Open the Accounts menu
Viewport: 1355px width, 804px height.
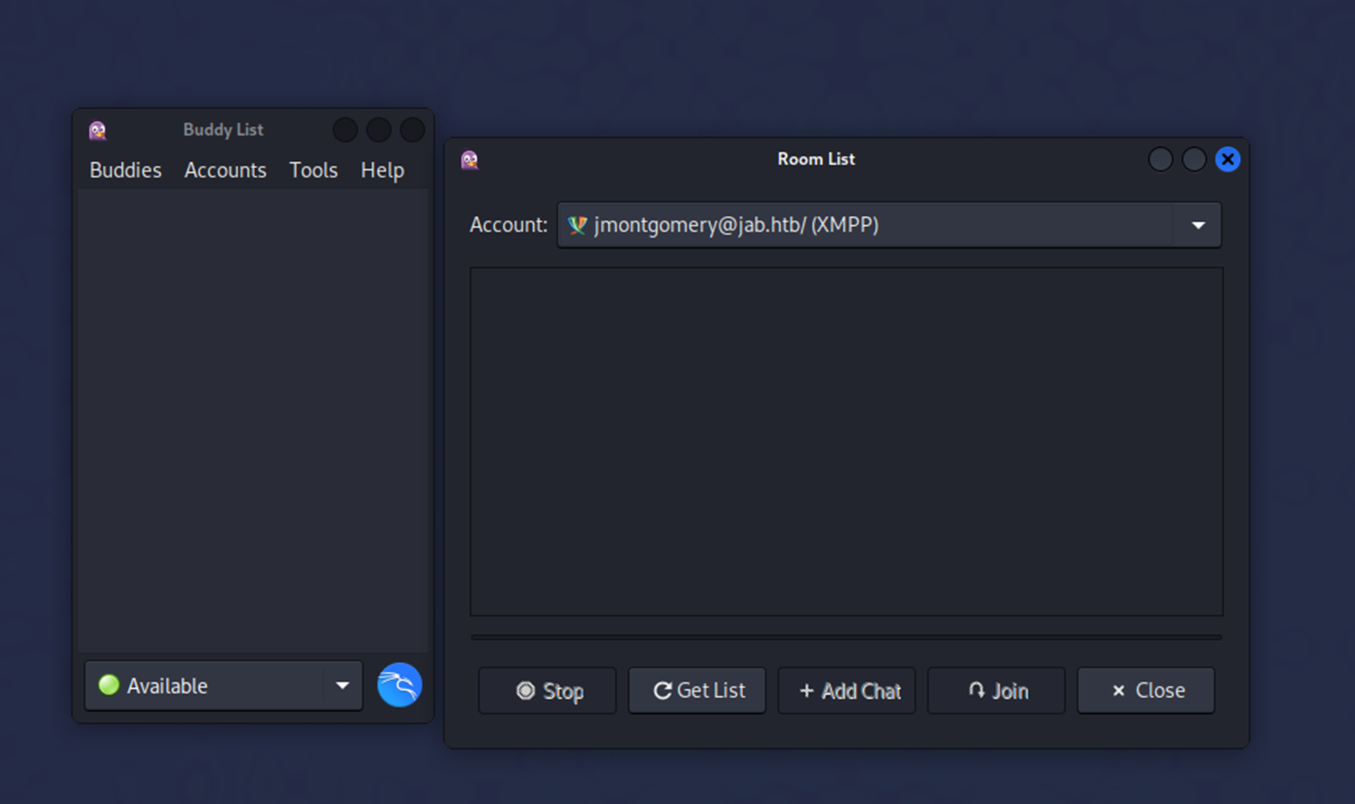point(225,170)
